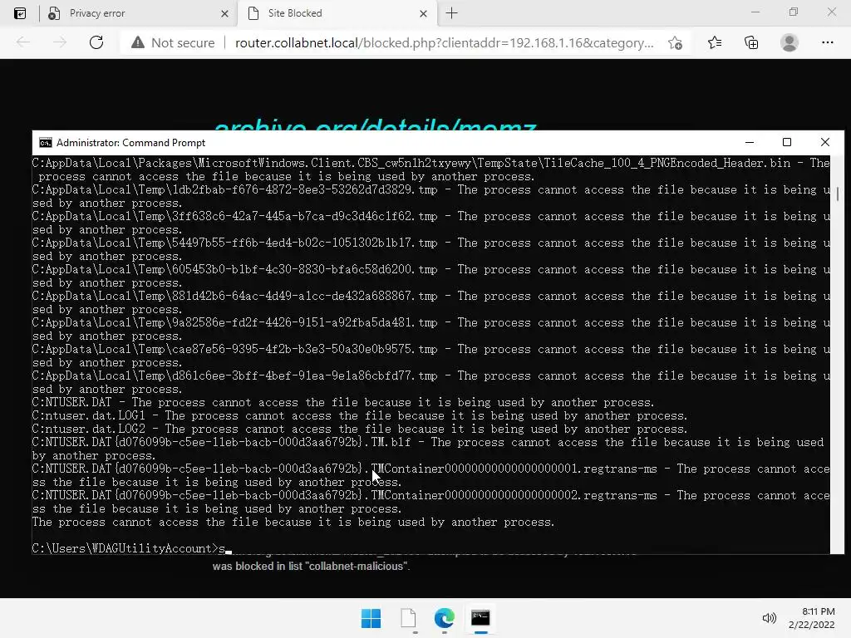Open Edge Settings and more menu
Viewport: 851px width, 638px height.
point(827,42)
